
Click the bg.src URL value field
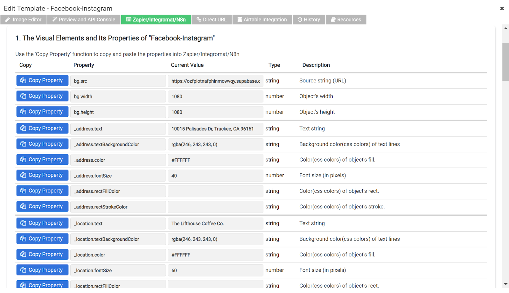215,81
